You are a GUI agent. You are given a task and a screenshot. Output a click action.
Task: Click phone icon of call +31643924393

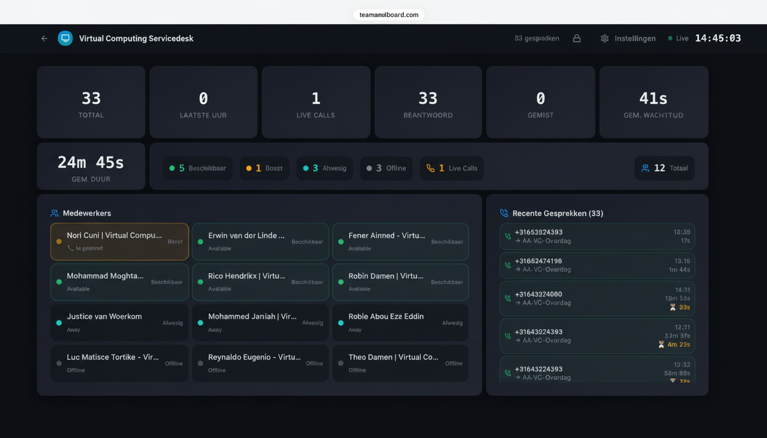(508, 336)
